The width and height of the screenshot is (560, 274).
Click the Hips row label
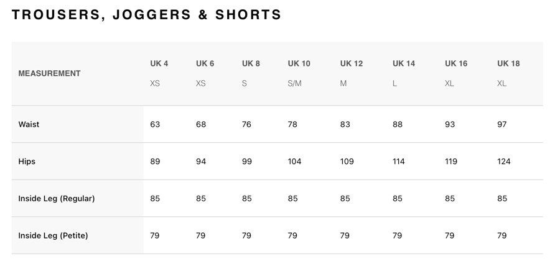27,162
